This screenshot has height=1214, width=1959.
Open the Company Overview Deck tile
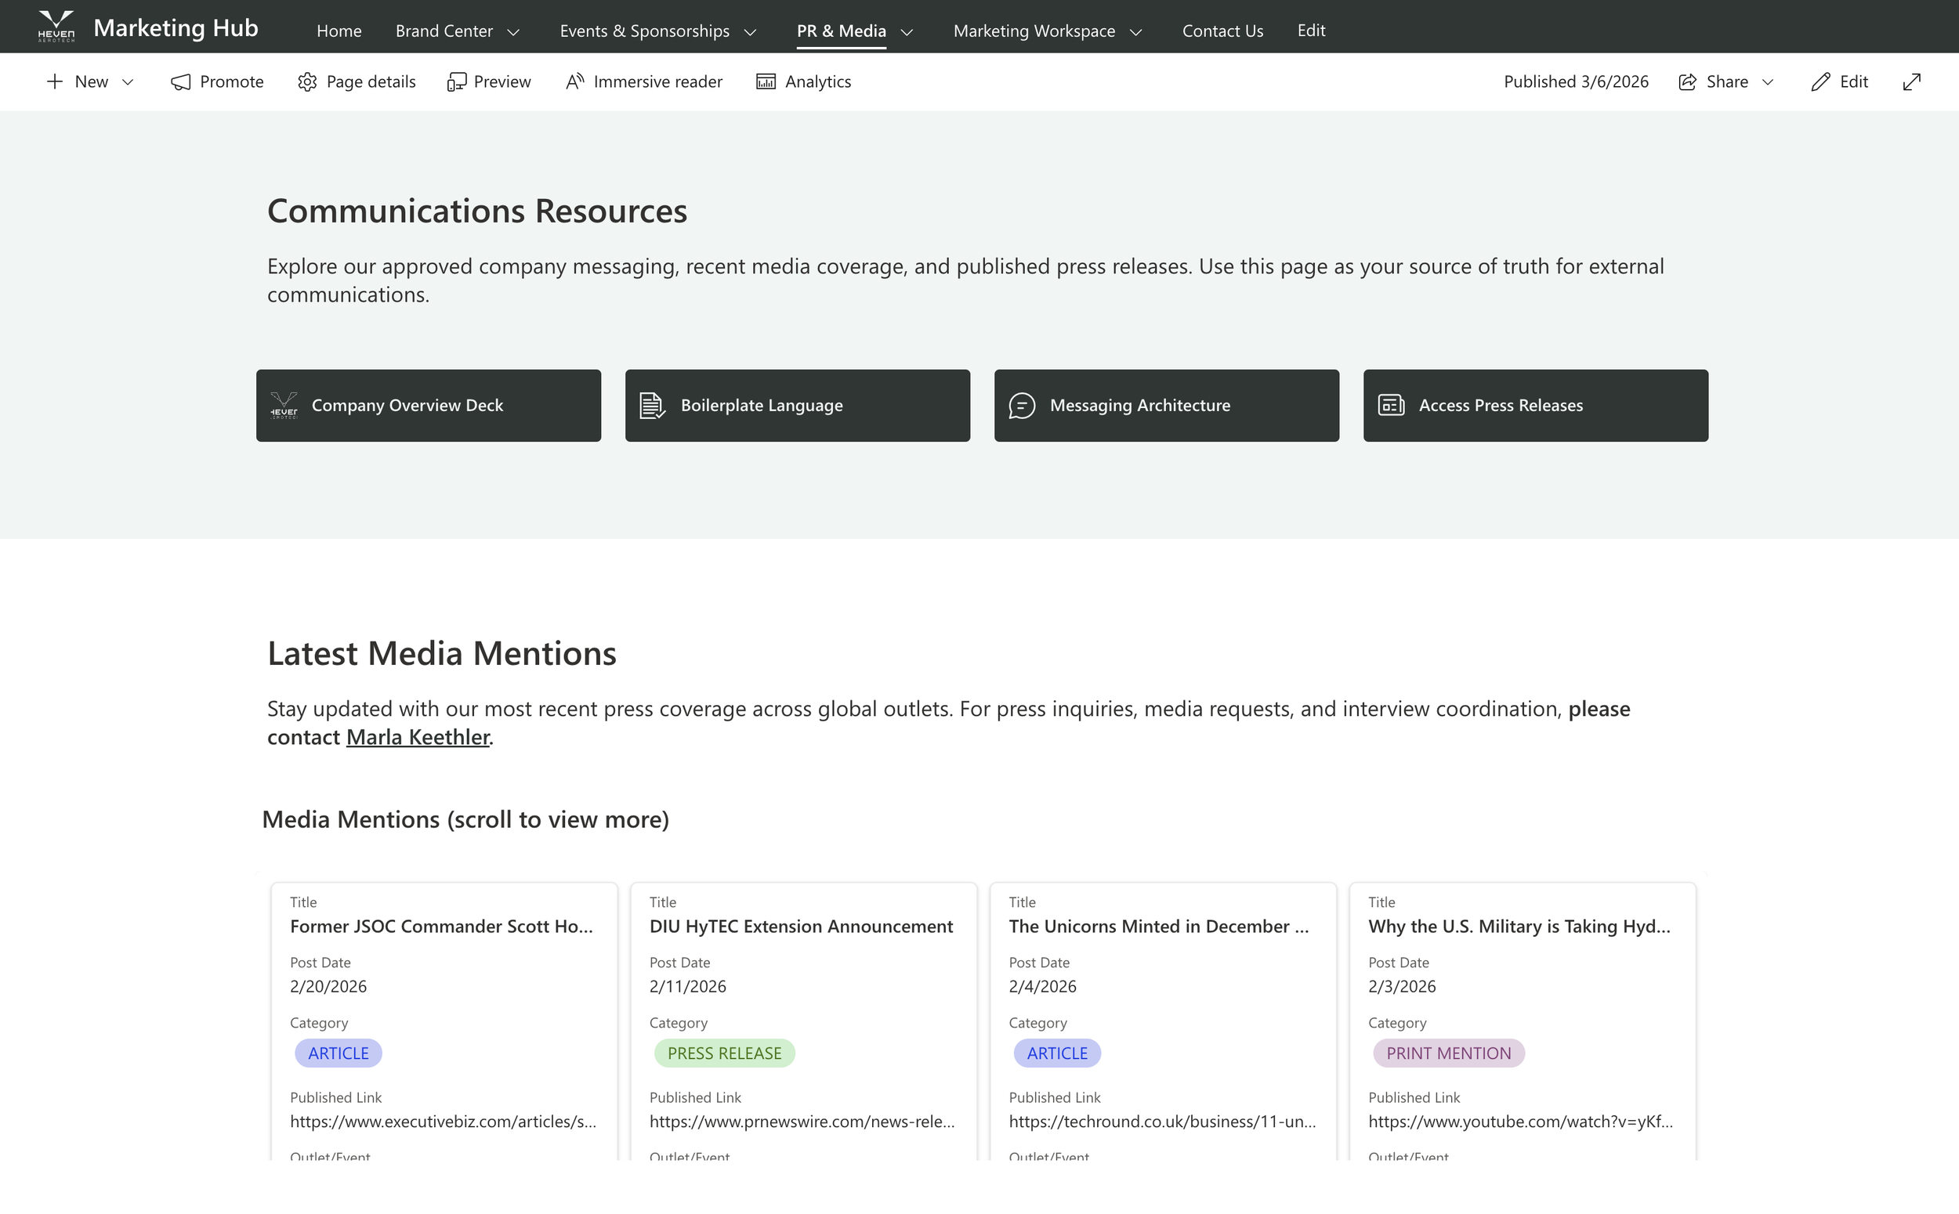click(x=428, y=405)
